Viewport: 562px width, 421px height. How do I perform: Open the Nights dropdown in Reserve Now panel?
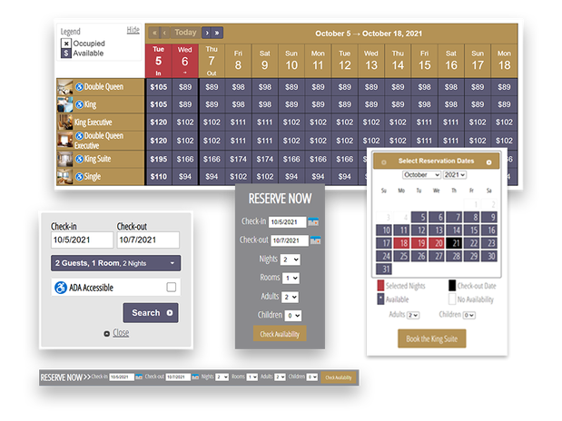pyautogui.click(x=291, y=259)
